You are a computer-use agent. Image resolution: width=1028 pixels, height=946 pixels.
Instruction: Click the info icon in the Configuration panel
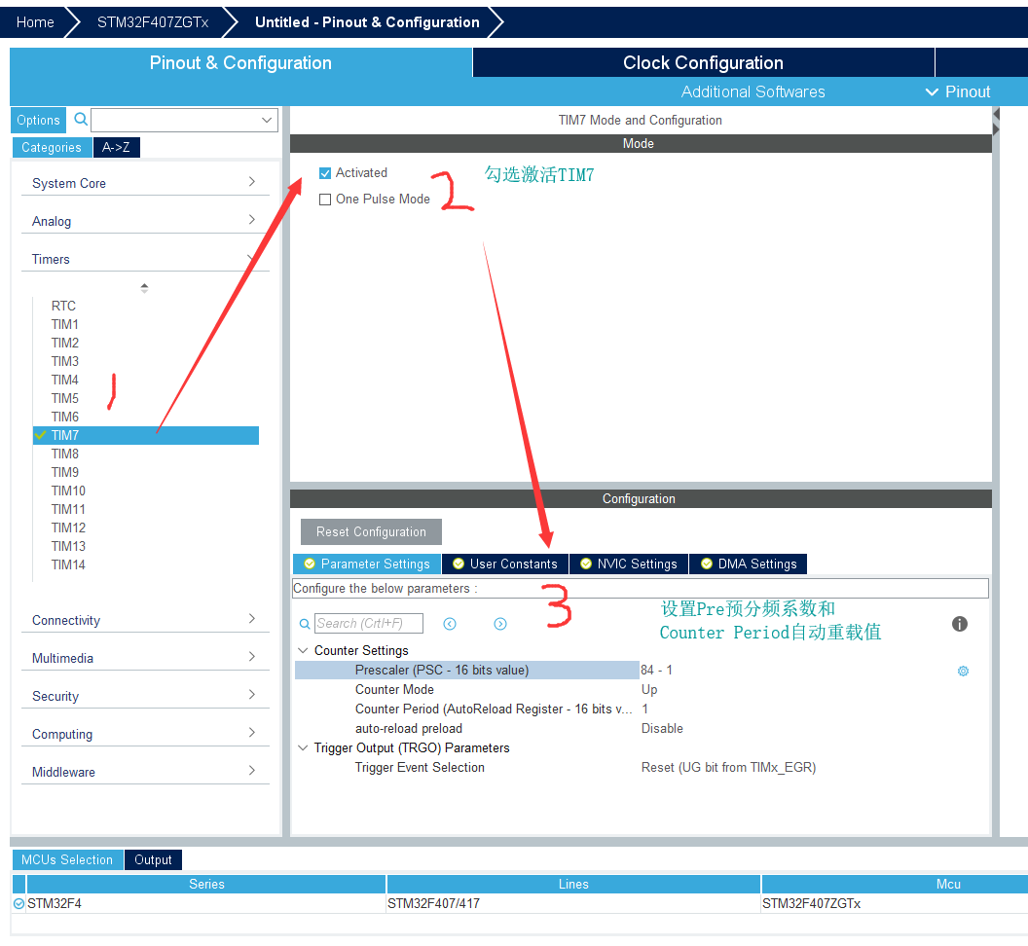tap(959, 624)
